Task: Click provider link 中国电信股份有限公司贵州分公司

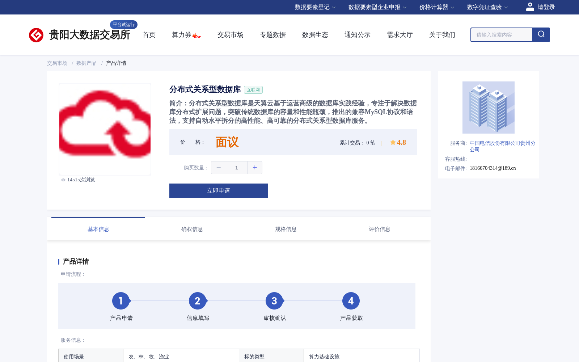Action: coord(502,146)
